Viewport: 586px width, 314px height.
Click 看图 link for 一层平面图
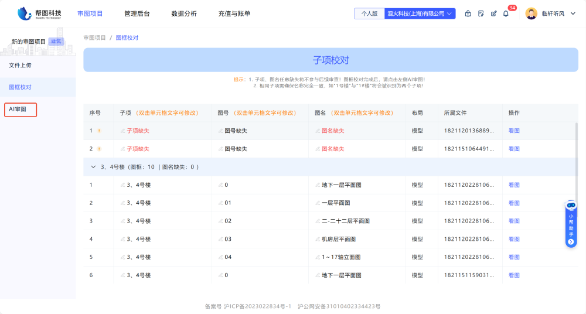514,203
